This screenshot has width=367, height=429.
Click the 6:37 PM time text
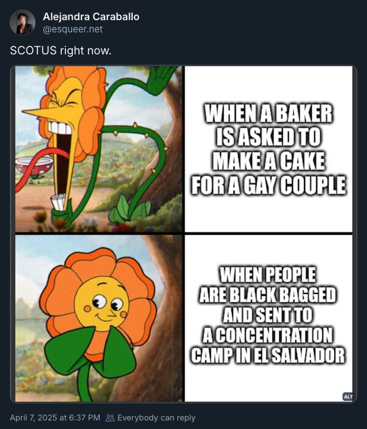(x=84, y=418)
